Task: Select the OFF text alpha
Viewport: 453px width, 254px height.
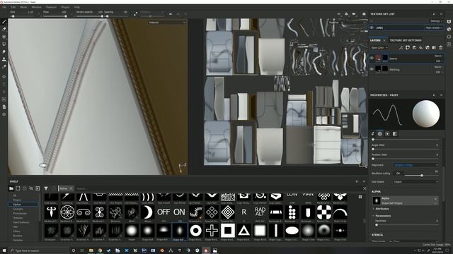Action: tap(164, 212)
